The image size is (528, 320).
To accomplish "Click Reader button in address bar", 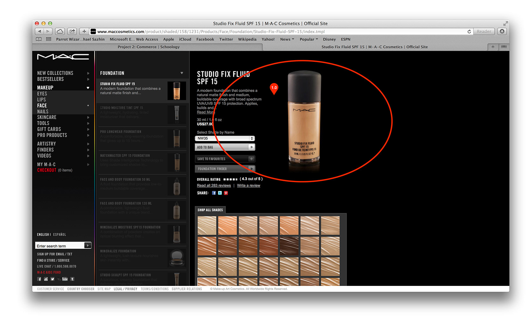I will (x=484, y=32).
